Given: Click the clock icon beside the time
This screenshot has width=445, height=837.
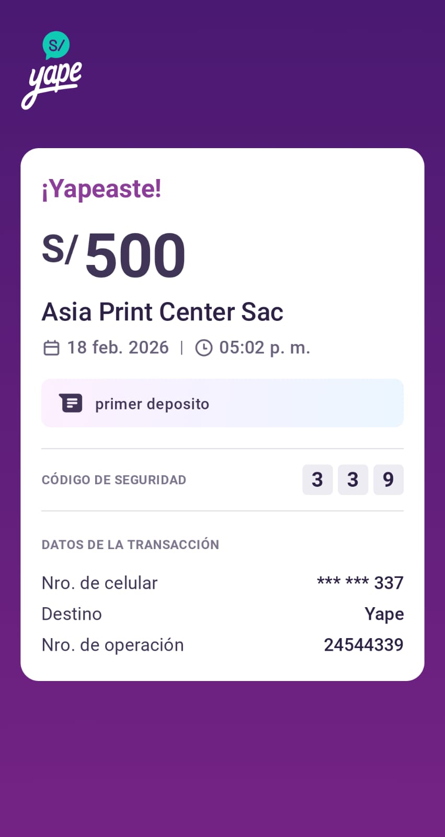Looking at the screenshot, I should click(204, 348).
